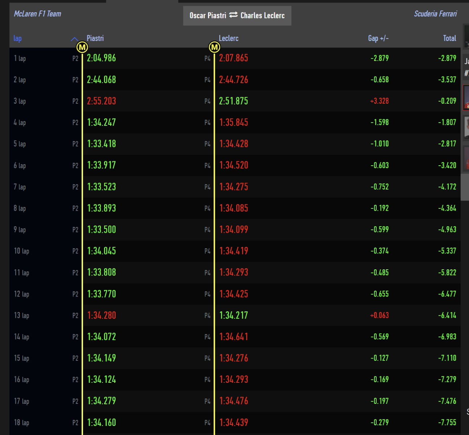The height and width of the screenshot is (435, 469).
Task: Select Piastri's lap time 1:34.247
Action: [101, 123]
